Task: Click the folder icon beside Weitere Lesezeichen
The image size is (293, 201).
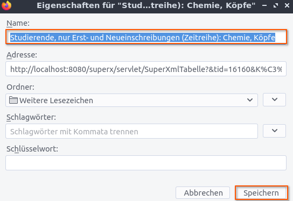Action: [x=13, y=101]
